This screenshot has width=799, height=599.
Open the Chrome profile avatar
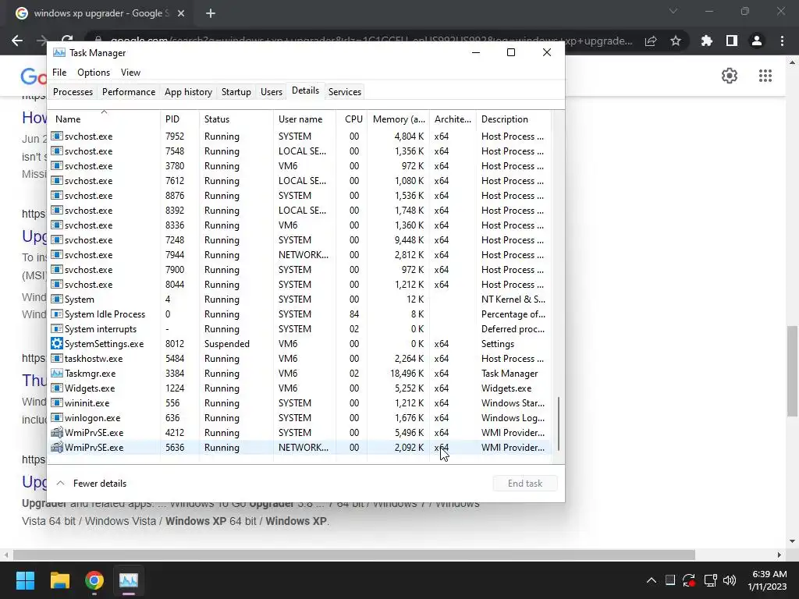757,41
